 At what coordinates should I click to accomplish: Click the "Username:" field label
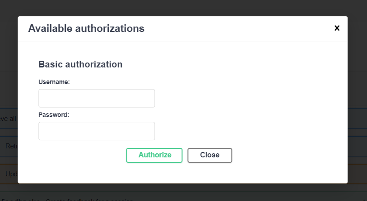click(x=54, y=82)
